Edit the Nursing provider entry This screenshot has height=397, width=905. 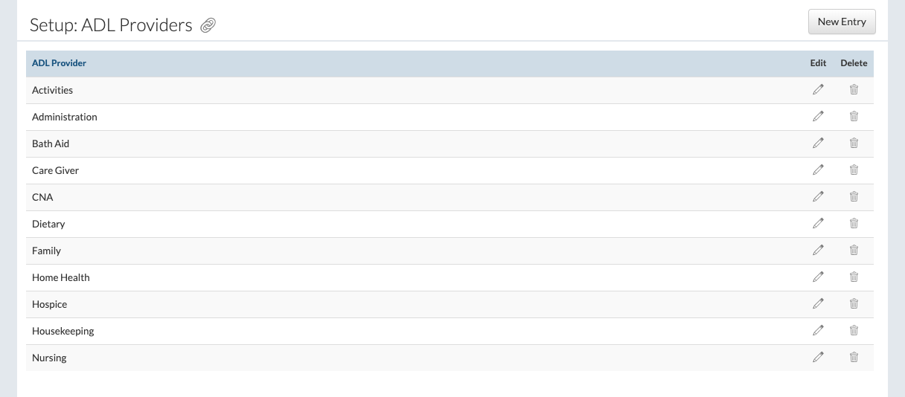click(x=819, y=358)
